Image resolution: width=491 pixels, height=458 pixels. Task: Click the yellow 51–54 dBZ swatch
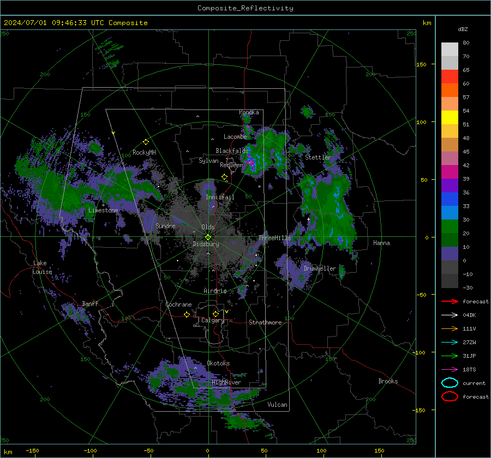450,118
